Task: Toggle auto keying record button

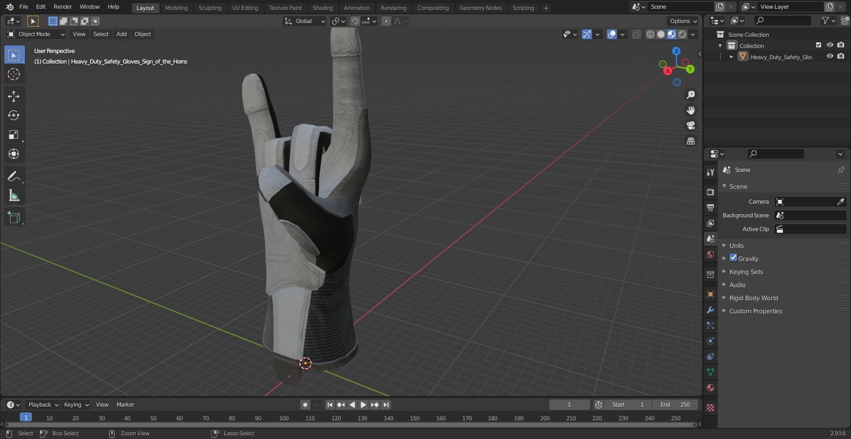Action: [305, 405]
